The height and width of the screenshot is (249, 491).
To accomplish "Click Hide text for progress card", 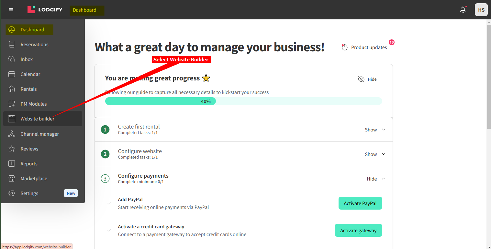I will 372,79.
